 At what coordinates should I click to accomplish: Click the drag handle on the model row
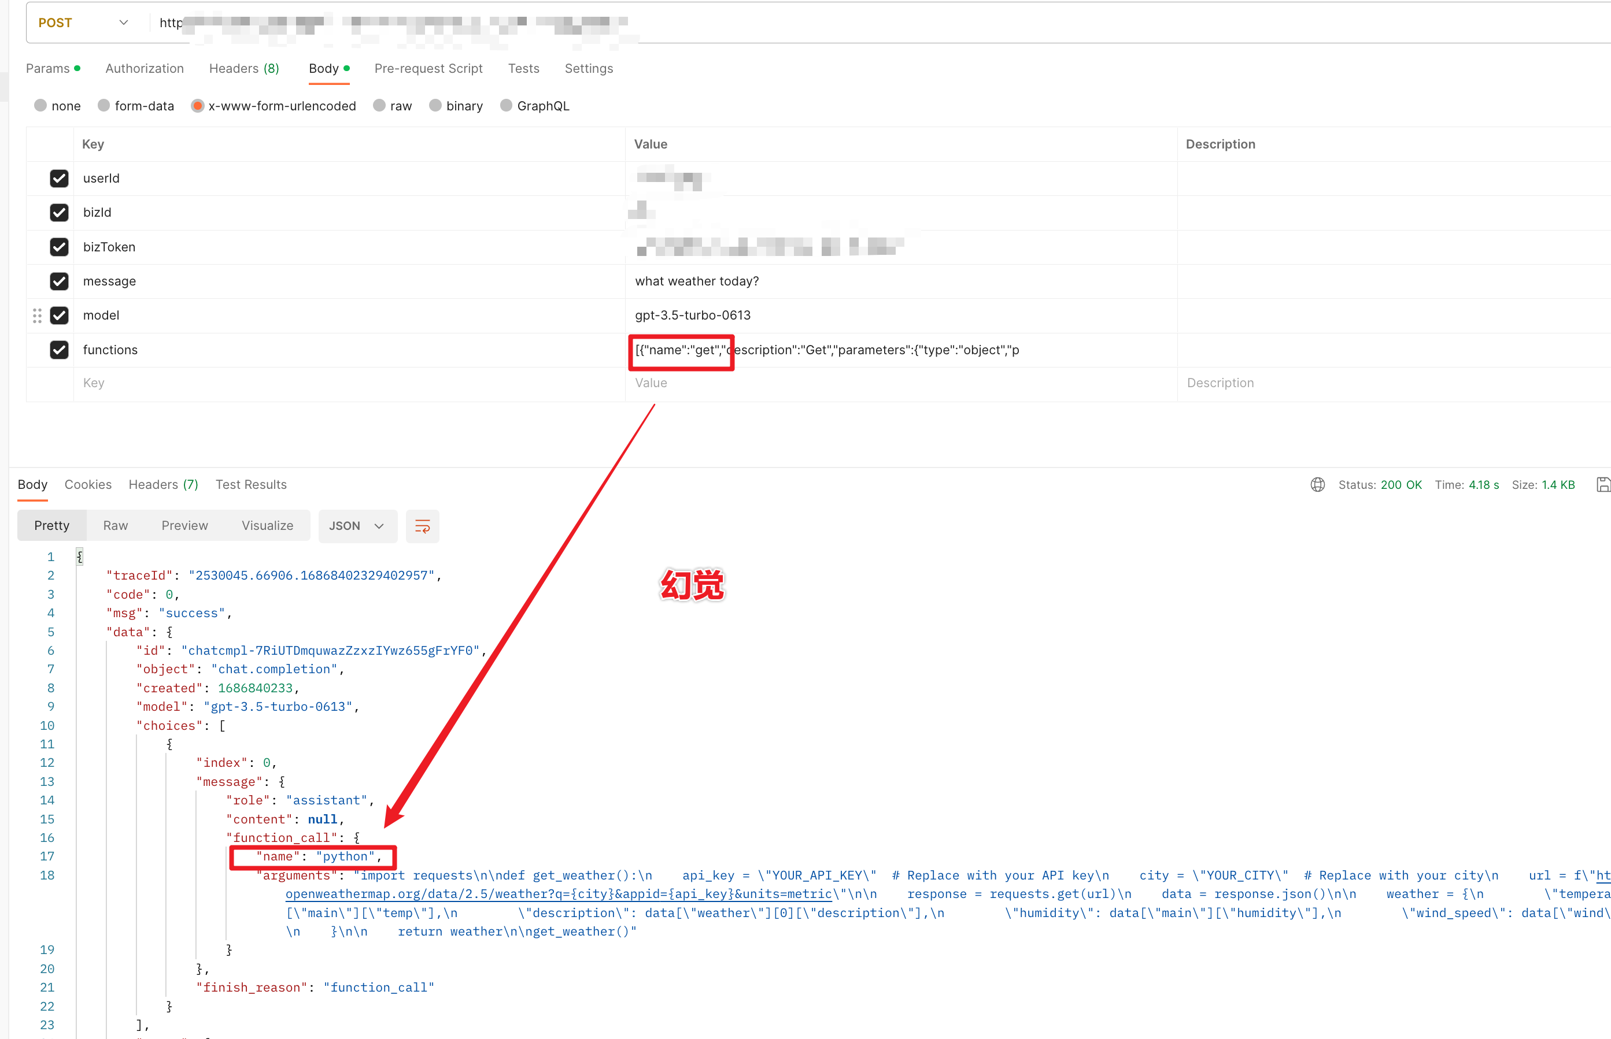[37, 315]
